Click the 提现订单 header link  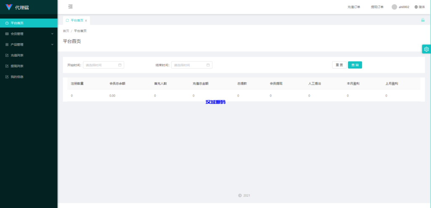tap(377, 7)
